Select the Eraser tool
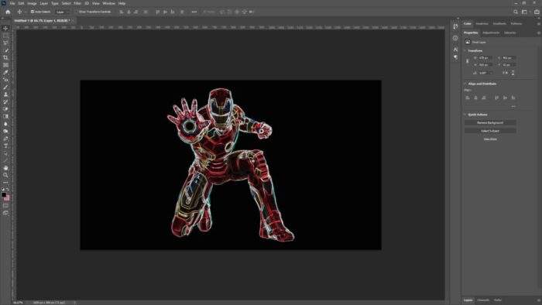Image resolution: width=542 pixels, height=305 pixels. coord(5,109)
